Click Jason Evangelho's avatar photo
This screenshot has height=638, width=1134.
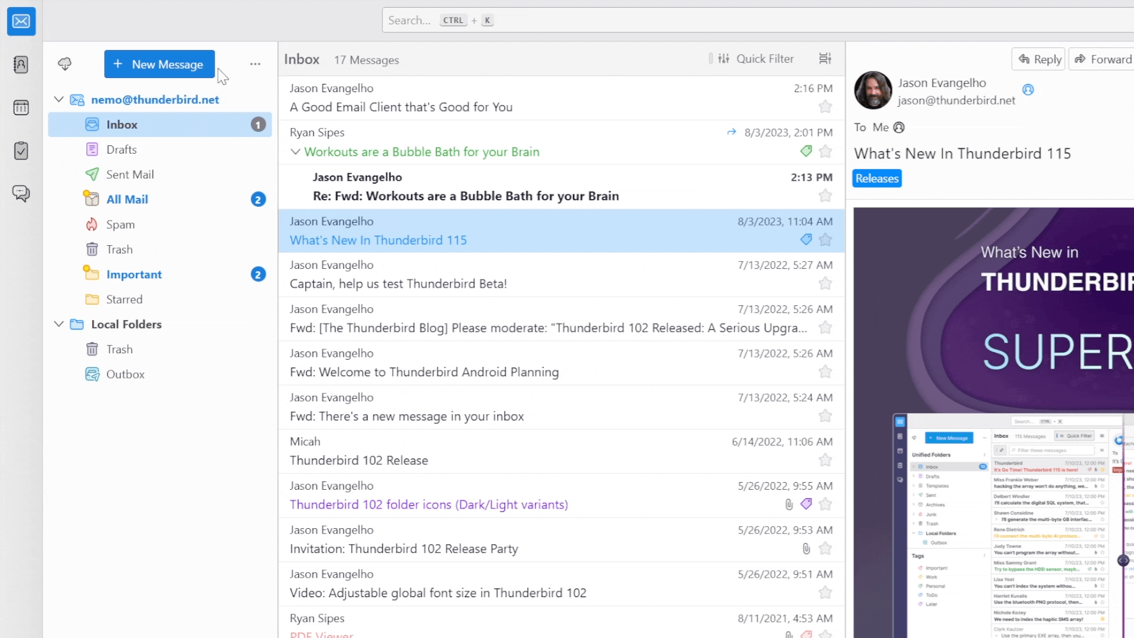(x=873, y=90)
